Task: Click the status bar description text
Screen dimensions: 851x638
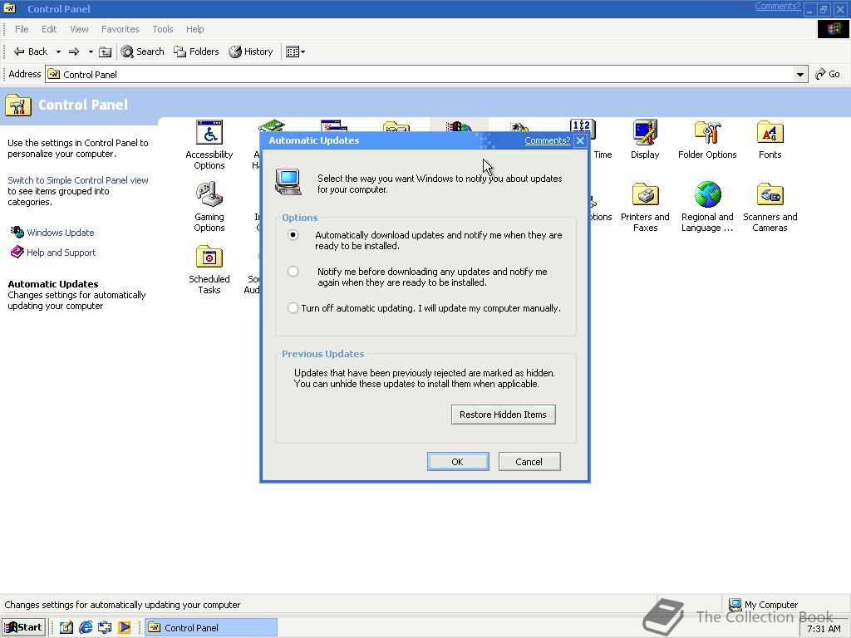Action: (122, 605)
